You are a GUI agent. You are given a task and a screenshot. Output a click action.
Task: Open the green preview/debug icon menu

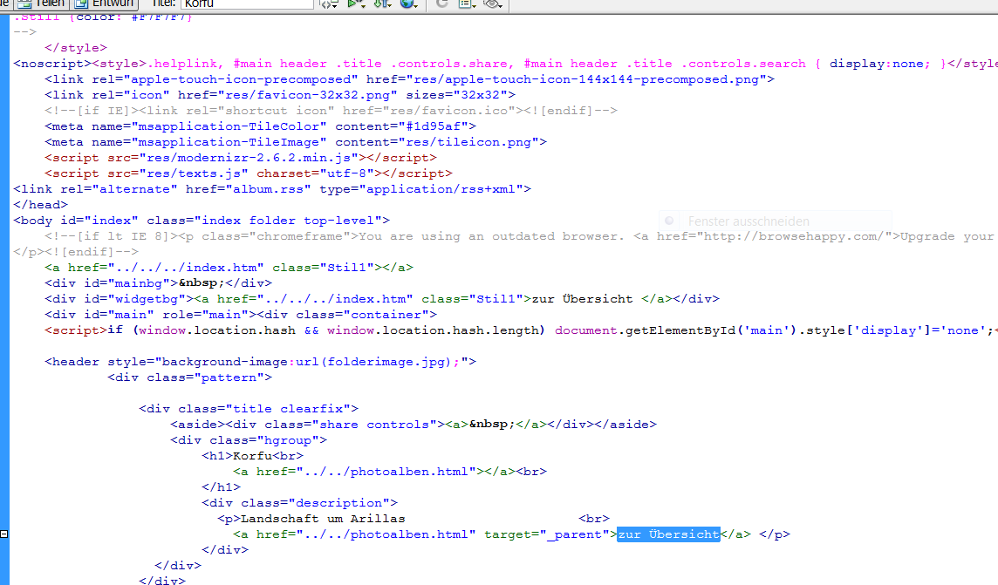[x=356, y=3]
